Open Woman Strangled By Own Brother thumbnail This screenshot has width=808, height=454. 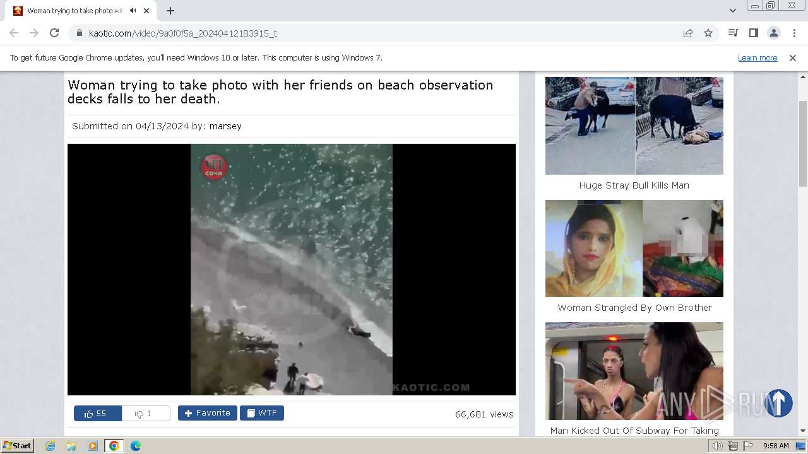(634, 248)
